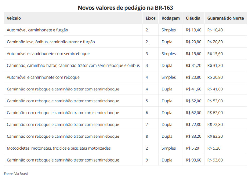250x179 pixels.
Task: Click the Rodagem column header
Action: click(x=170, y=18)
